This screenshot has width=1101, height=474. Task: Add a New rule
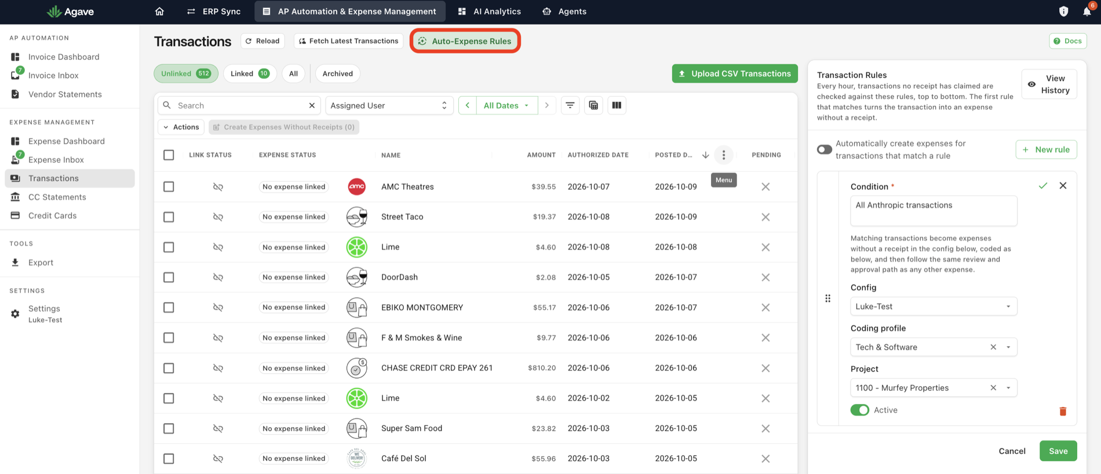[1047, 149]
